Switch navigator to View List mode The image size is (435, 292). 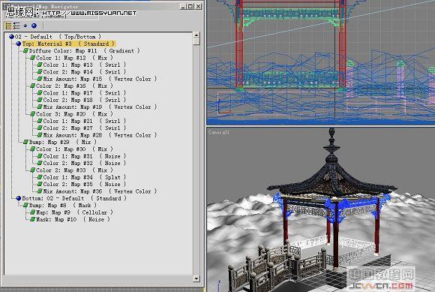click(x=8, y=26)
